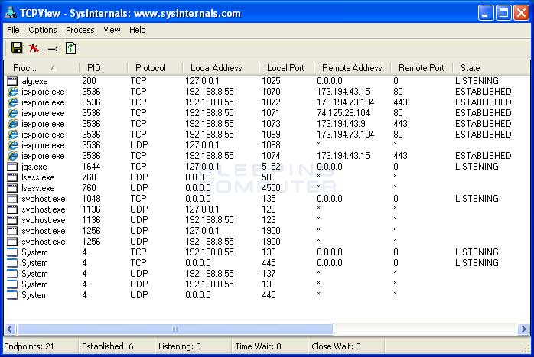Screen dimensions: 534x357
Task: Click iexplore.exe icon with local port 1070
Action: coord(12,92)
